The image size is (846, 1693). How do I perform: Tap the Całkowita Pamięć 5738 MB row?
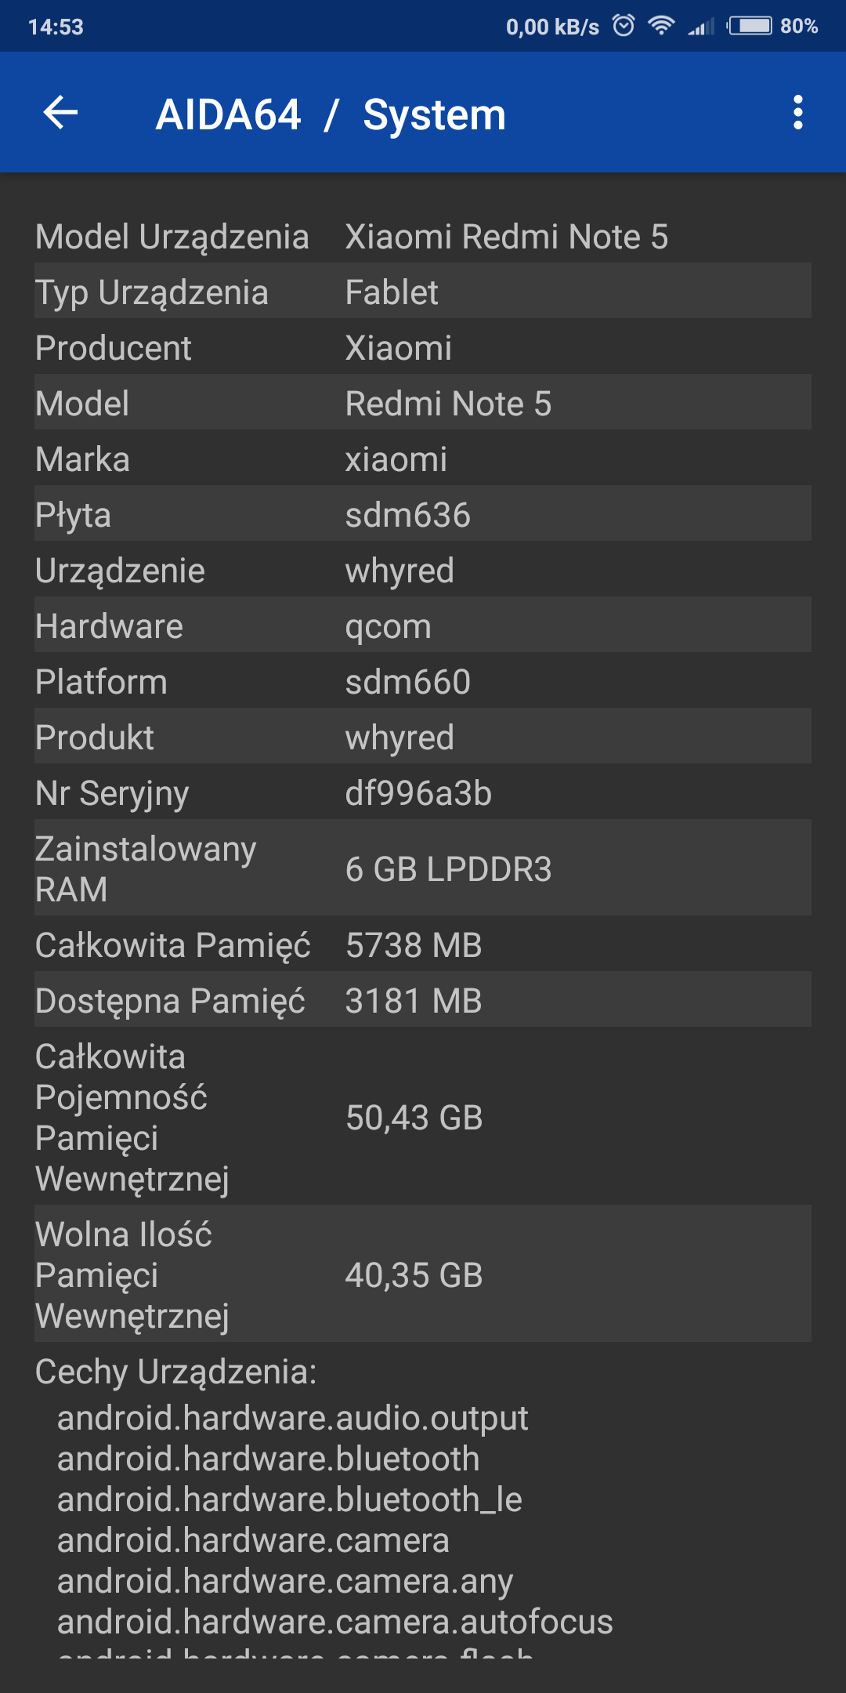423,945
